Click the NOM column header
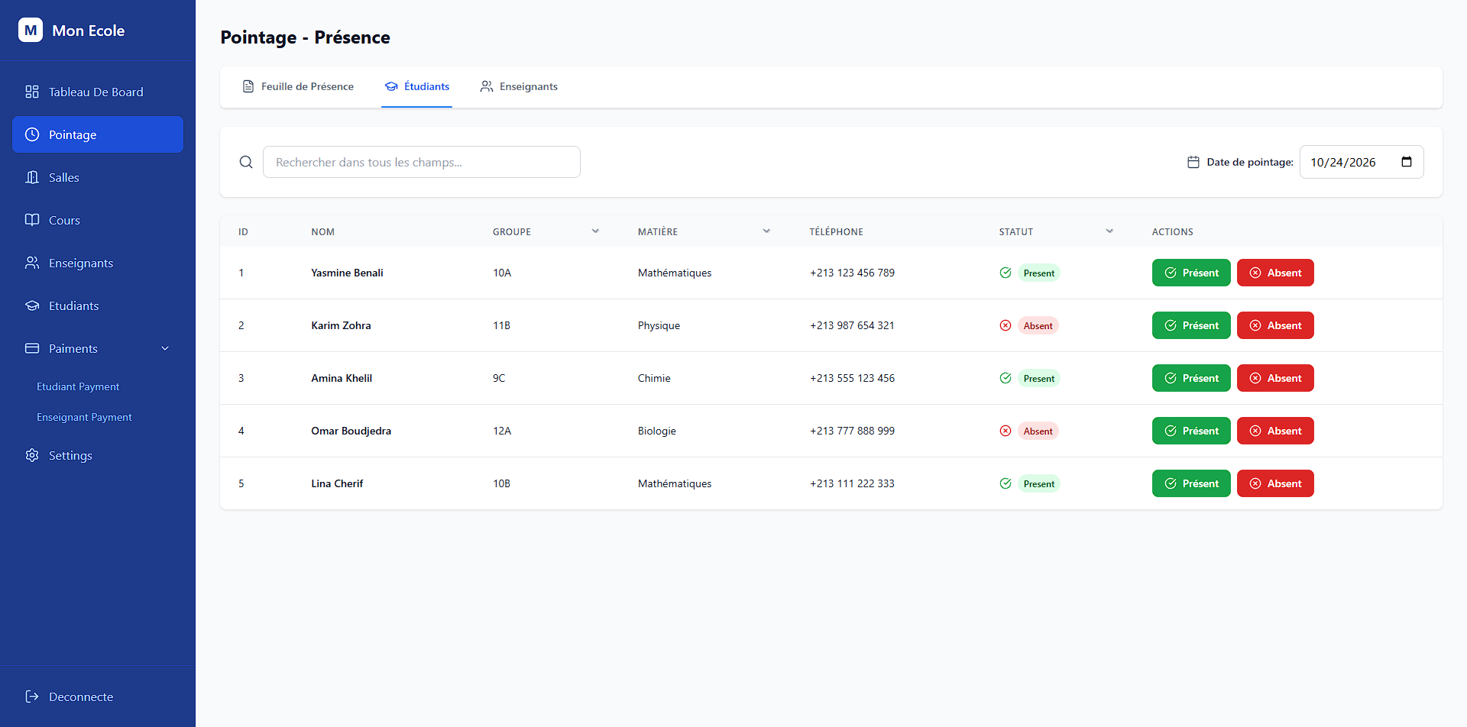This screenshot has width=1467, height=727. point(322,231)
